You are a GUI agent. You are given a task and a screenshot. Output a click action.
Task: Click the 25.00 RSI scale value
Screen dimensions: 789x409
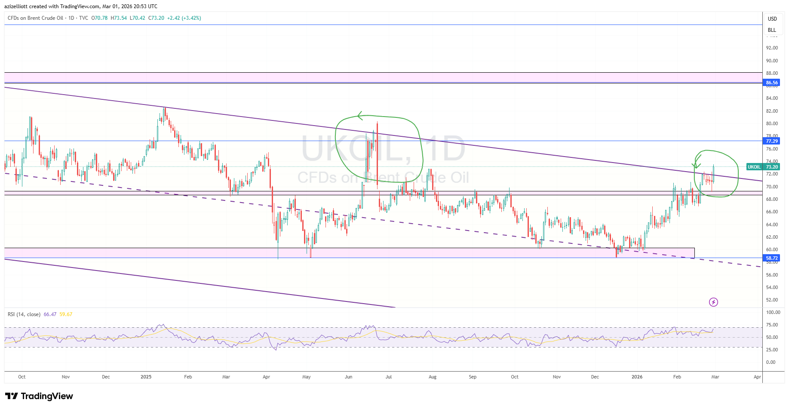772,350
